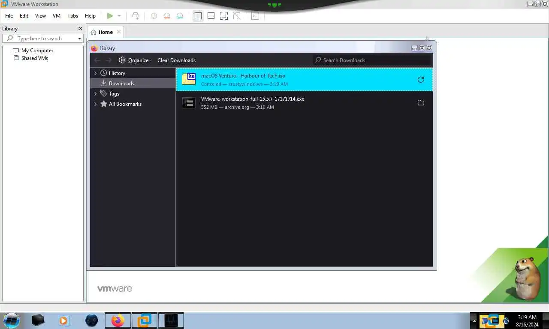Go back in Firefox Library window

97,60
